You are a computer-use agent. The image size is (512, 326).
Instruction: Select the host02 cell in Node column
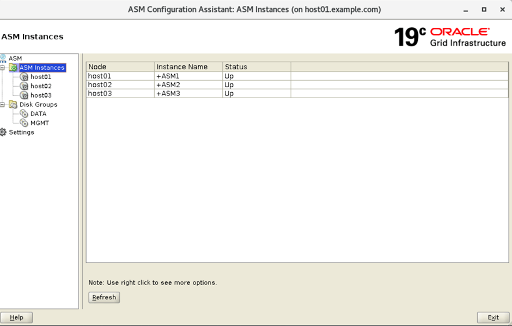(120, 84)
